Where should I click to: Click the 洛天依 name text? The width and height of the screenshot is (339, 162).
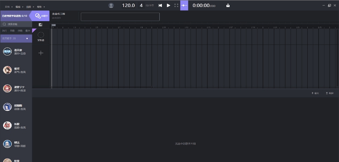[x=18, y=50]
